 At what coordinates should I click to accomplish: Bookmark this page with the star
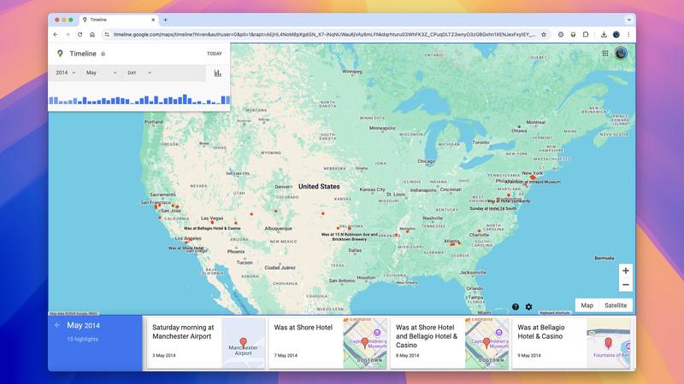point(544,34)
